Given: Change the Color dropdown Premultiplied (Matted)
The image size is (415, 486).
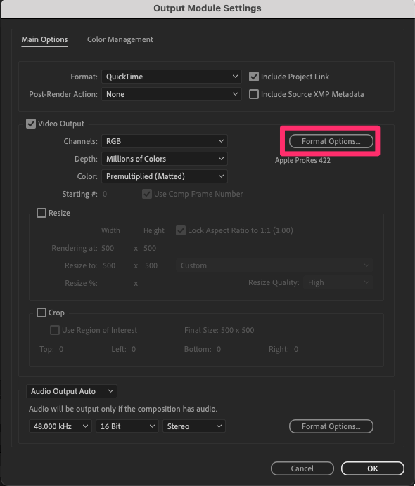Looking at the screenshot, I should 165,176.
